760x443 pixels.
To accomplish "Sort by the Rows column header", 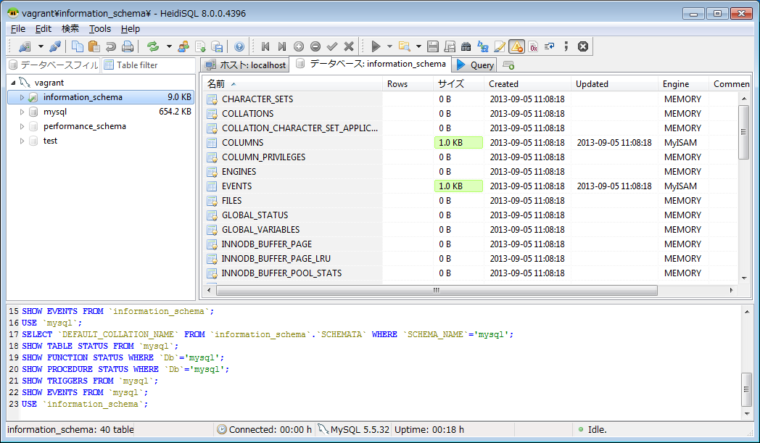I will point(408,84).
